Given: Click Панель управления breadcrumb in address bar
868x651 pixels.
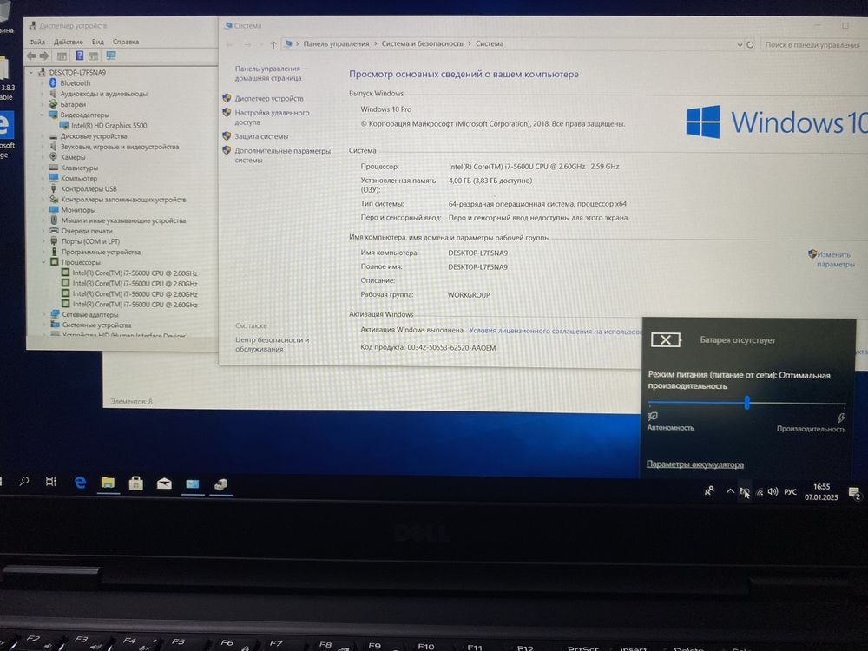Looking at the screenshot, I should [x=336, y=43].
